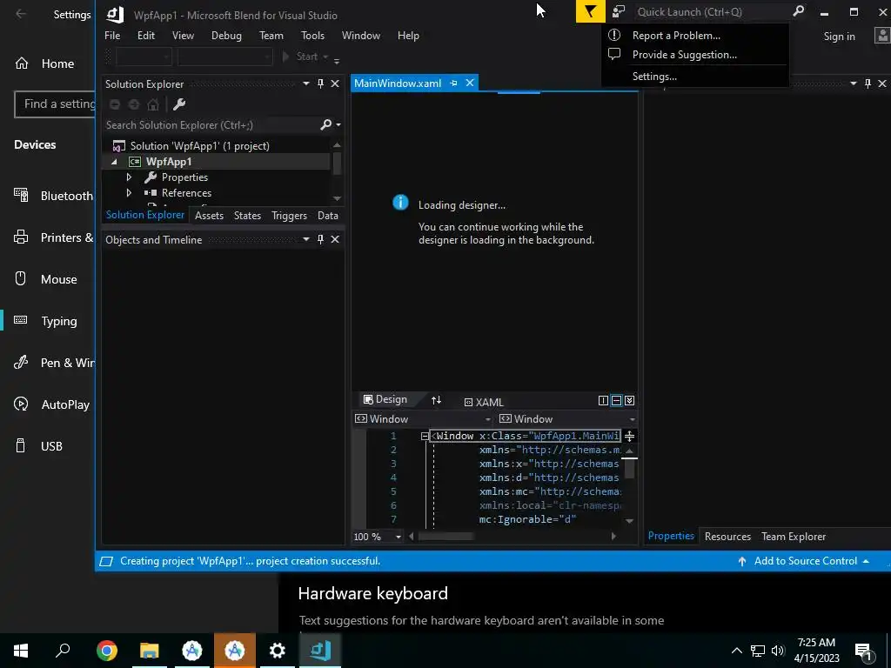
Task: Click the XAML editor split handle icon
Action: pyautogui.click(x=630, y=437)
